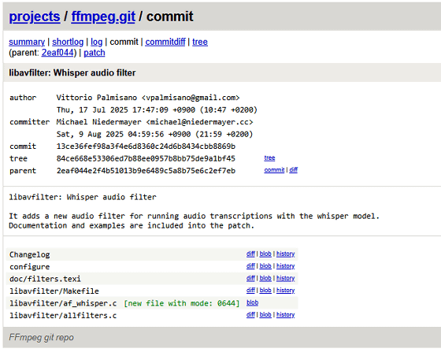View blob for libavfilter/af_whisper.c

click(252, 302)
